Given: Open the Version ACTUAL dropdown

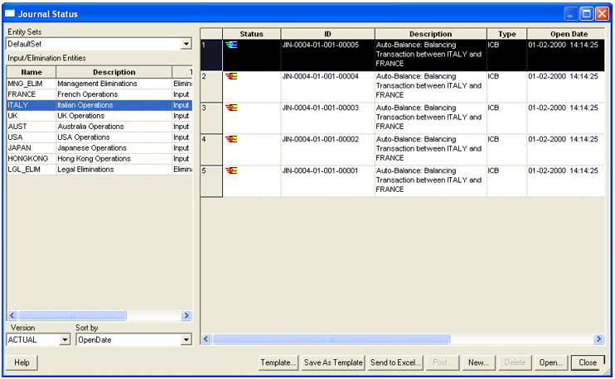Looking at the screenshot, I should point(65,340).
